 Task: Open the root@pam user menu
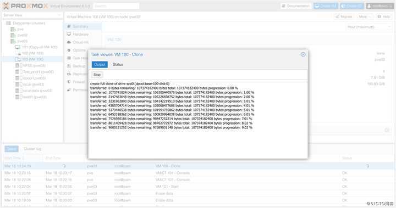point(380,6)
